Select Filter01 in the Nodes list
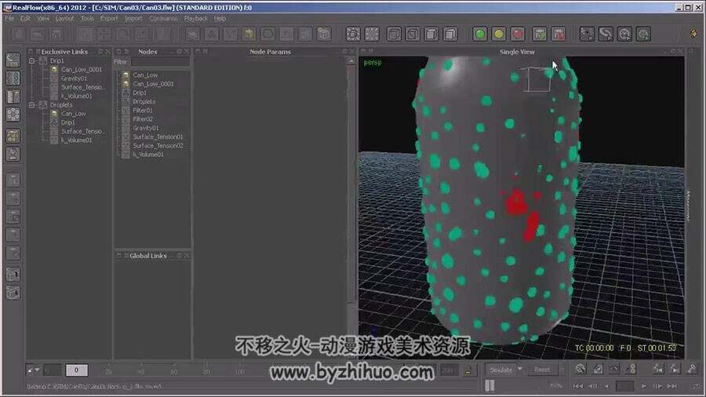 click(143, 111)
